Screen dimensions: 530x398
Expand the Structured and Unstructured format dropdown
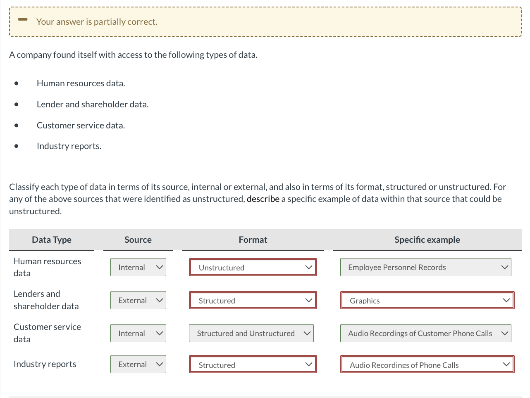(251, 333)
